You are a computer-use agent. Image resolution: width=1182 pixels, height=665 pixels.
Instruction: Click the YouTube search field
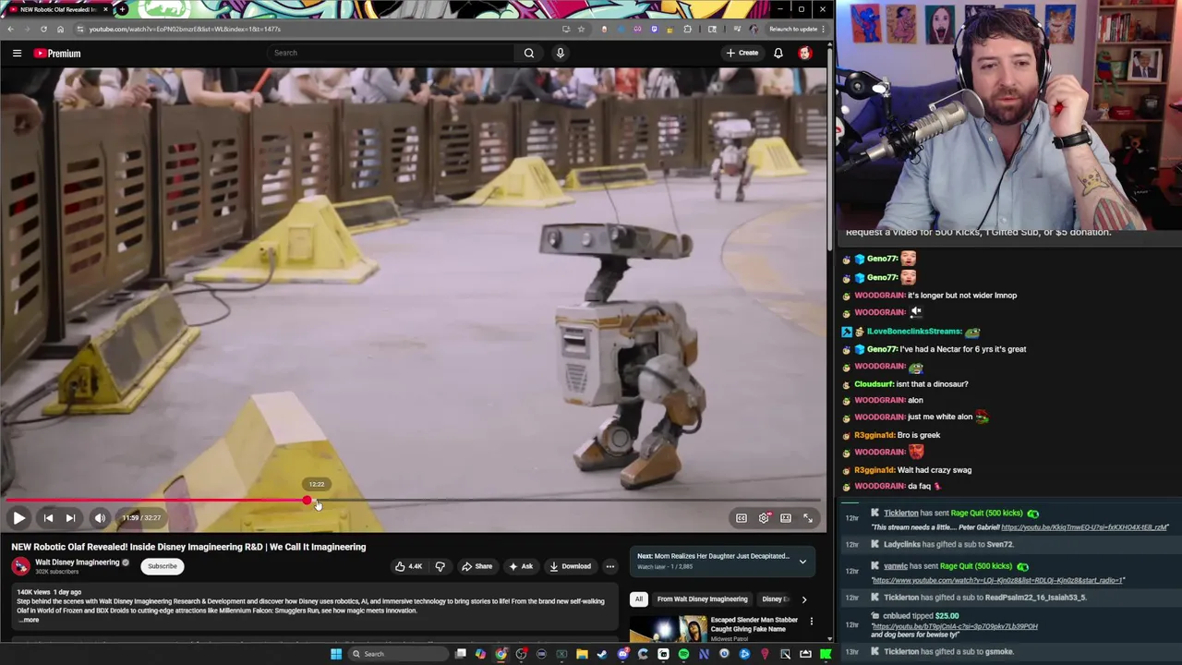point(391,53)
